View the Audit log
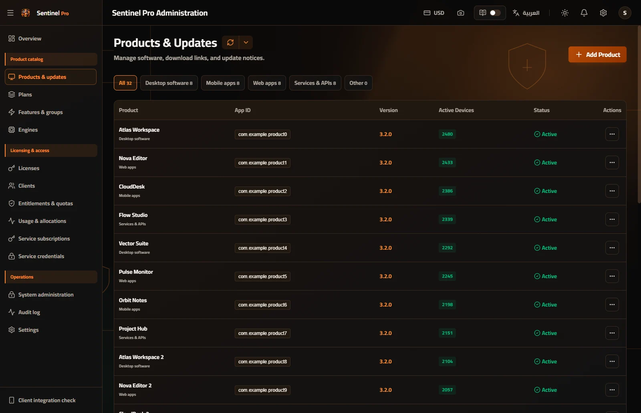Screen dimensions: 641x413 pos(50,312)
